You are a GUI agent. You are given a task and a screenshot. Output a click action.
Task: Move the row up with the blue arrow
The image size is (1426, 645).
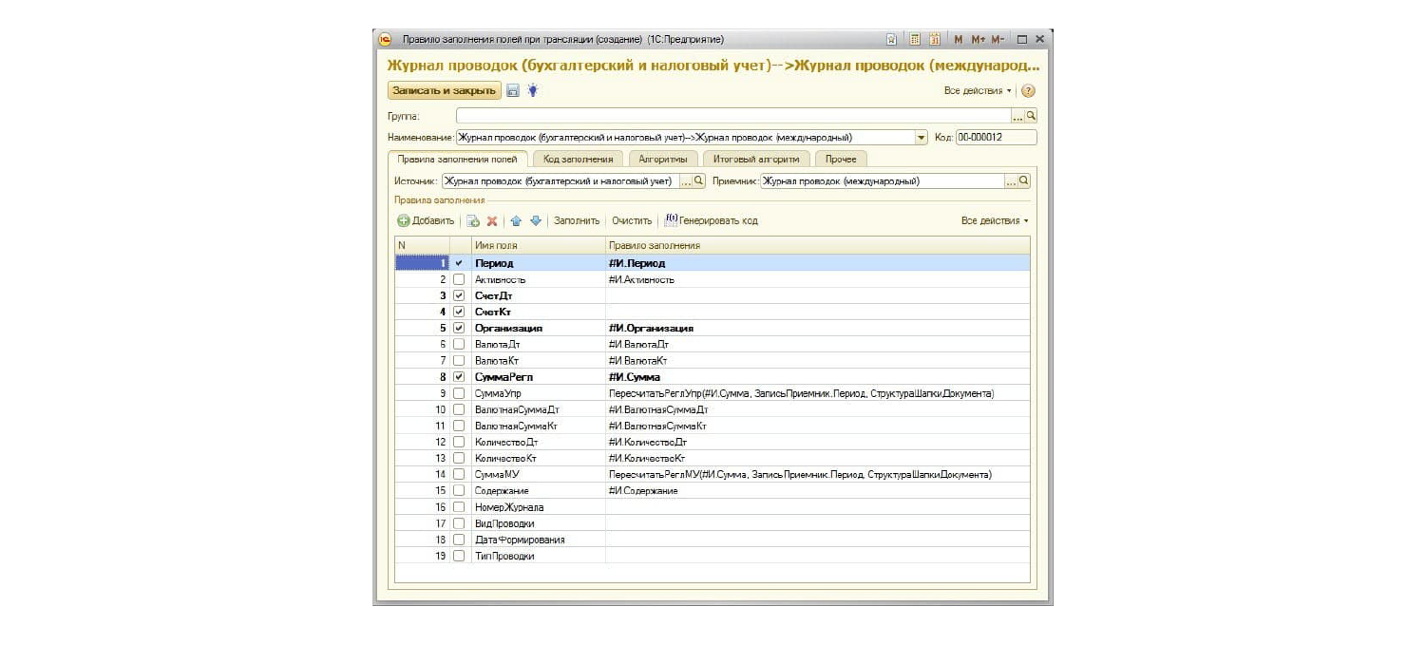[516, 221]
